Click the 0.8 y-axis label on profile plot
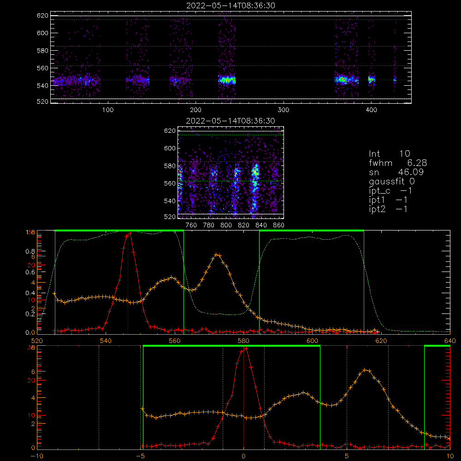Viewport: 461px width, 461px height. click(x=30, y=251)
